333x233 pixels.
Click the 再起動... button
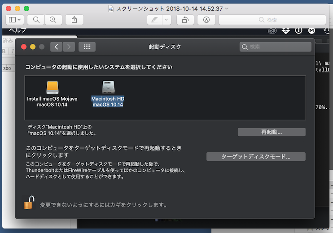tap(272, 132)
